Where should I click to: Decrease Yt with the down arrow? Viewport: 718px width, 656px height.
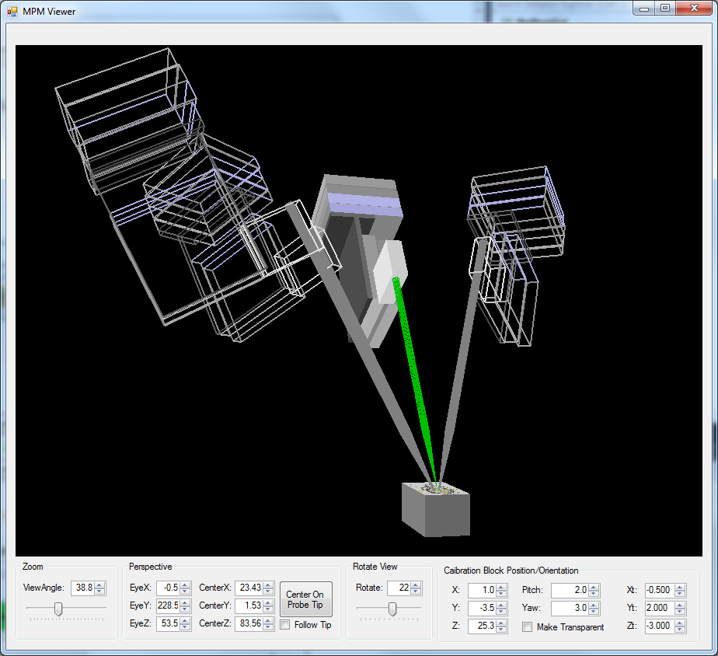point(680,611)
